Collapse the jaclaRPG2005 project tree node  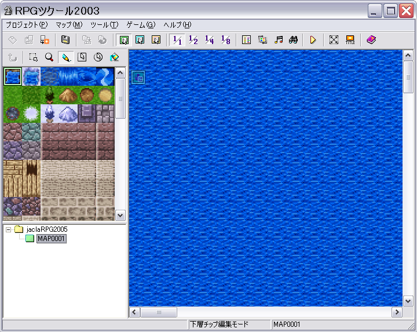[x=9, y=229]
